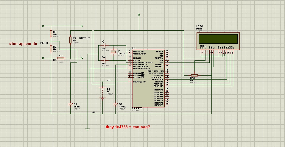Select zener diode D2

(x=115, y=104)
